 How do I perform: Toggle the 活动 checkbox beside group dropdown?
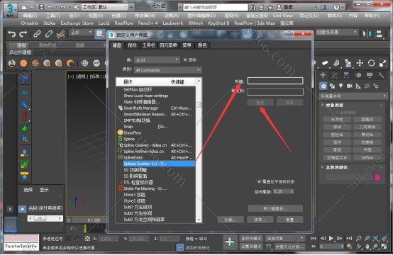pos(185,59)
